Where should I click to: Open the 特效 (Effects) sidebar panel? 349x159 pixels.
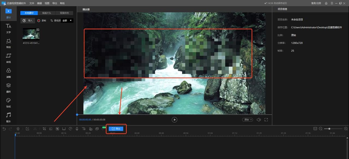pos(8,43)
